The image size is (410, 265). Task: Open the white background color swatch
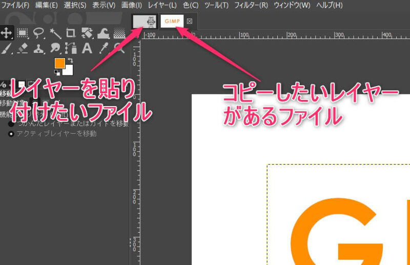point(69,71)
